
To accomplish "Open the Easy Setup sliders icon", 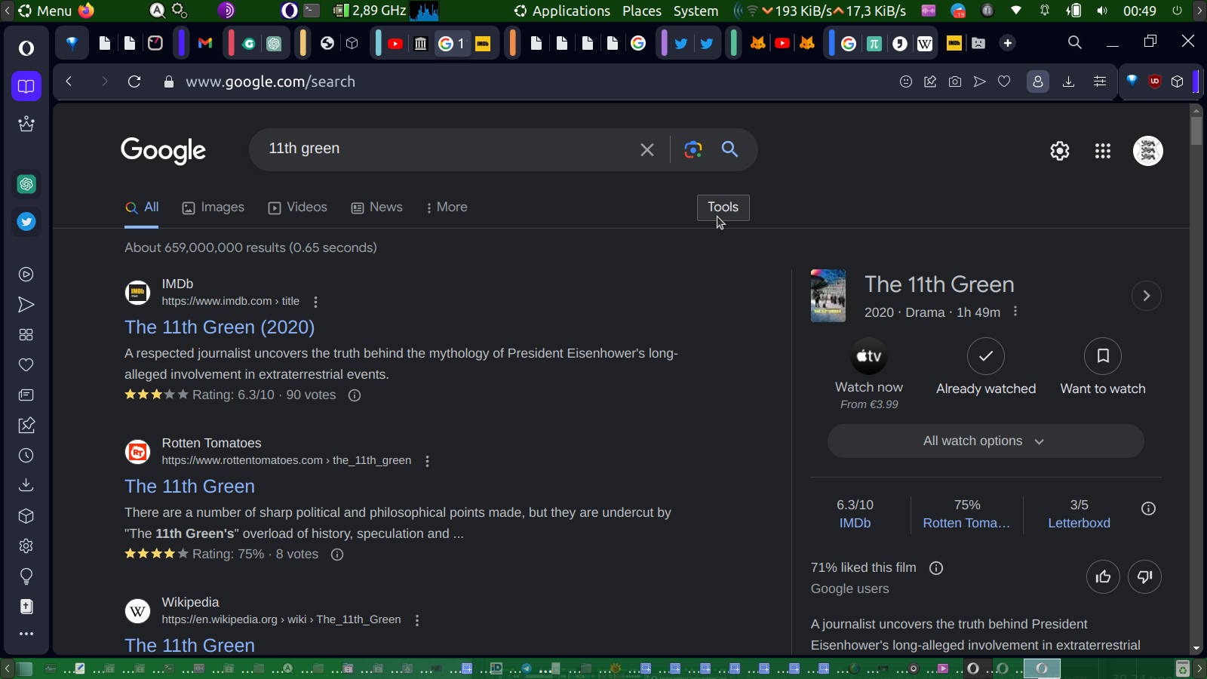I will pyautogui.click(x=1100, y=81).
